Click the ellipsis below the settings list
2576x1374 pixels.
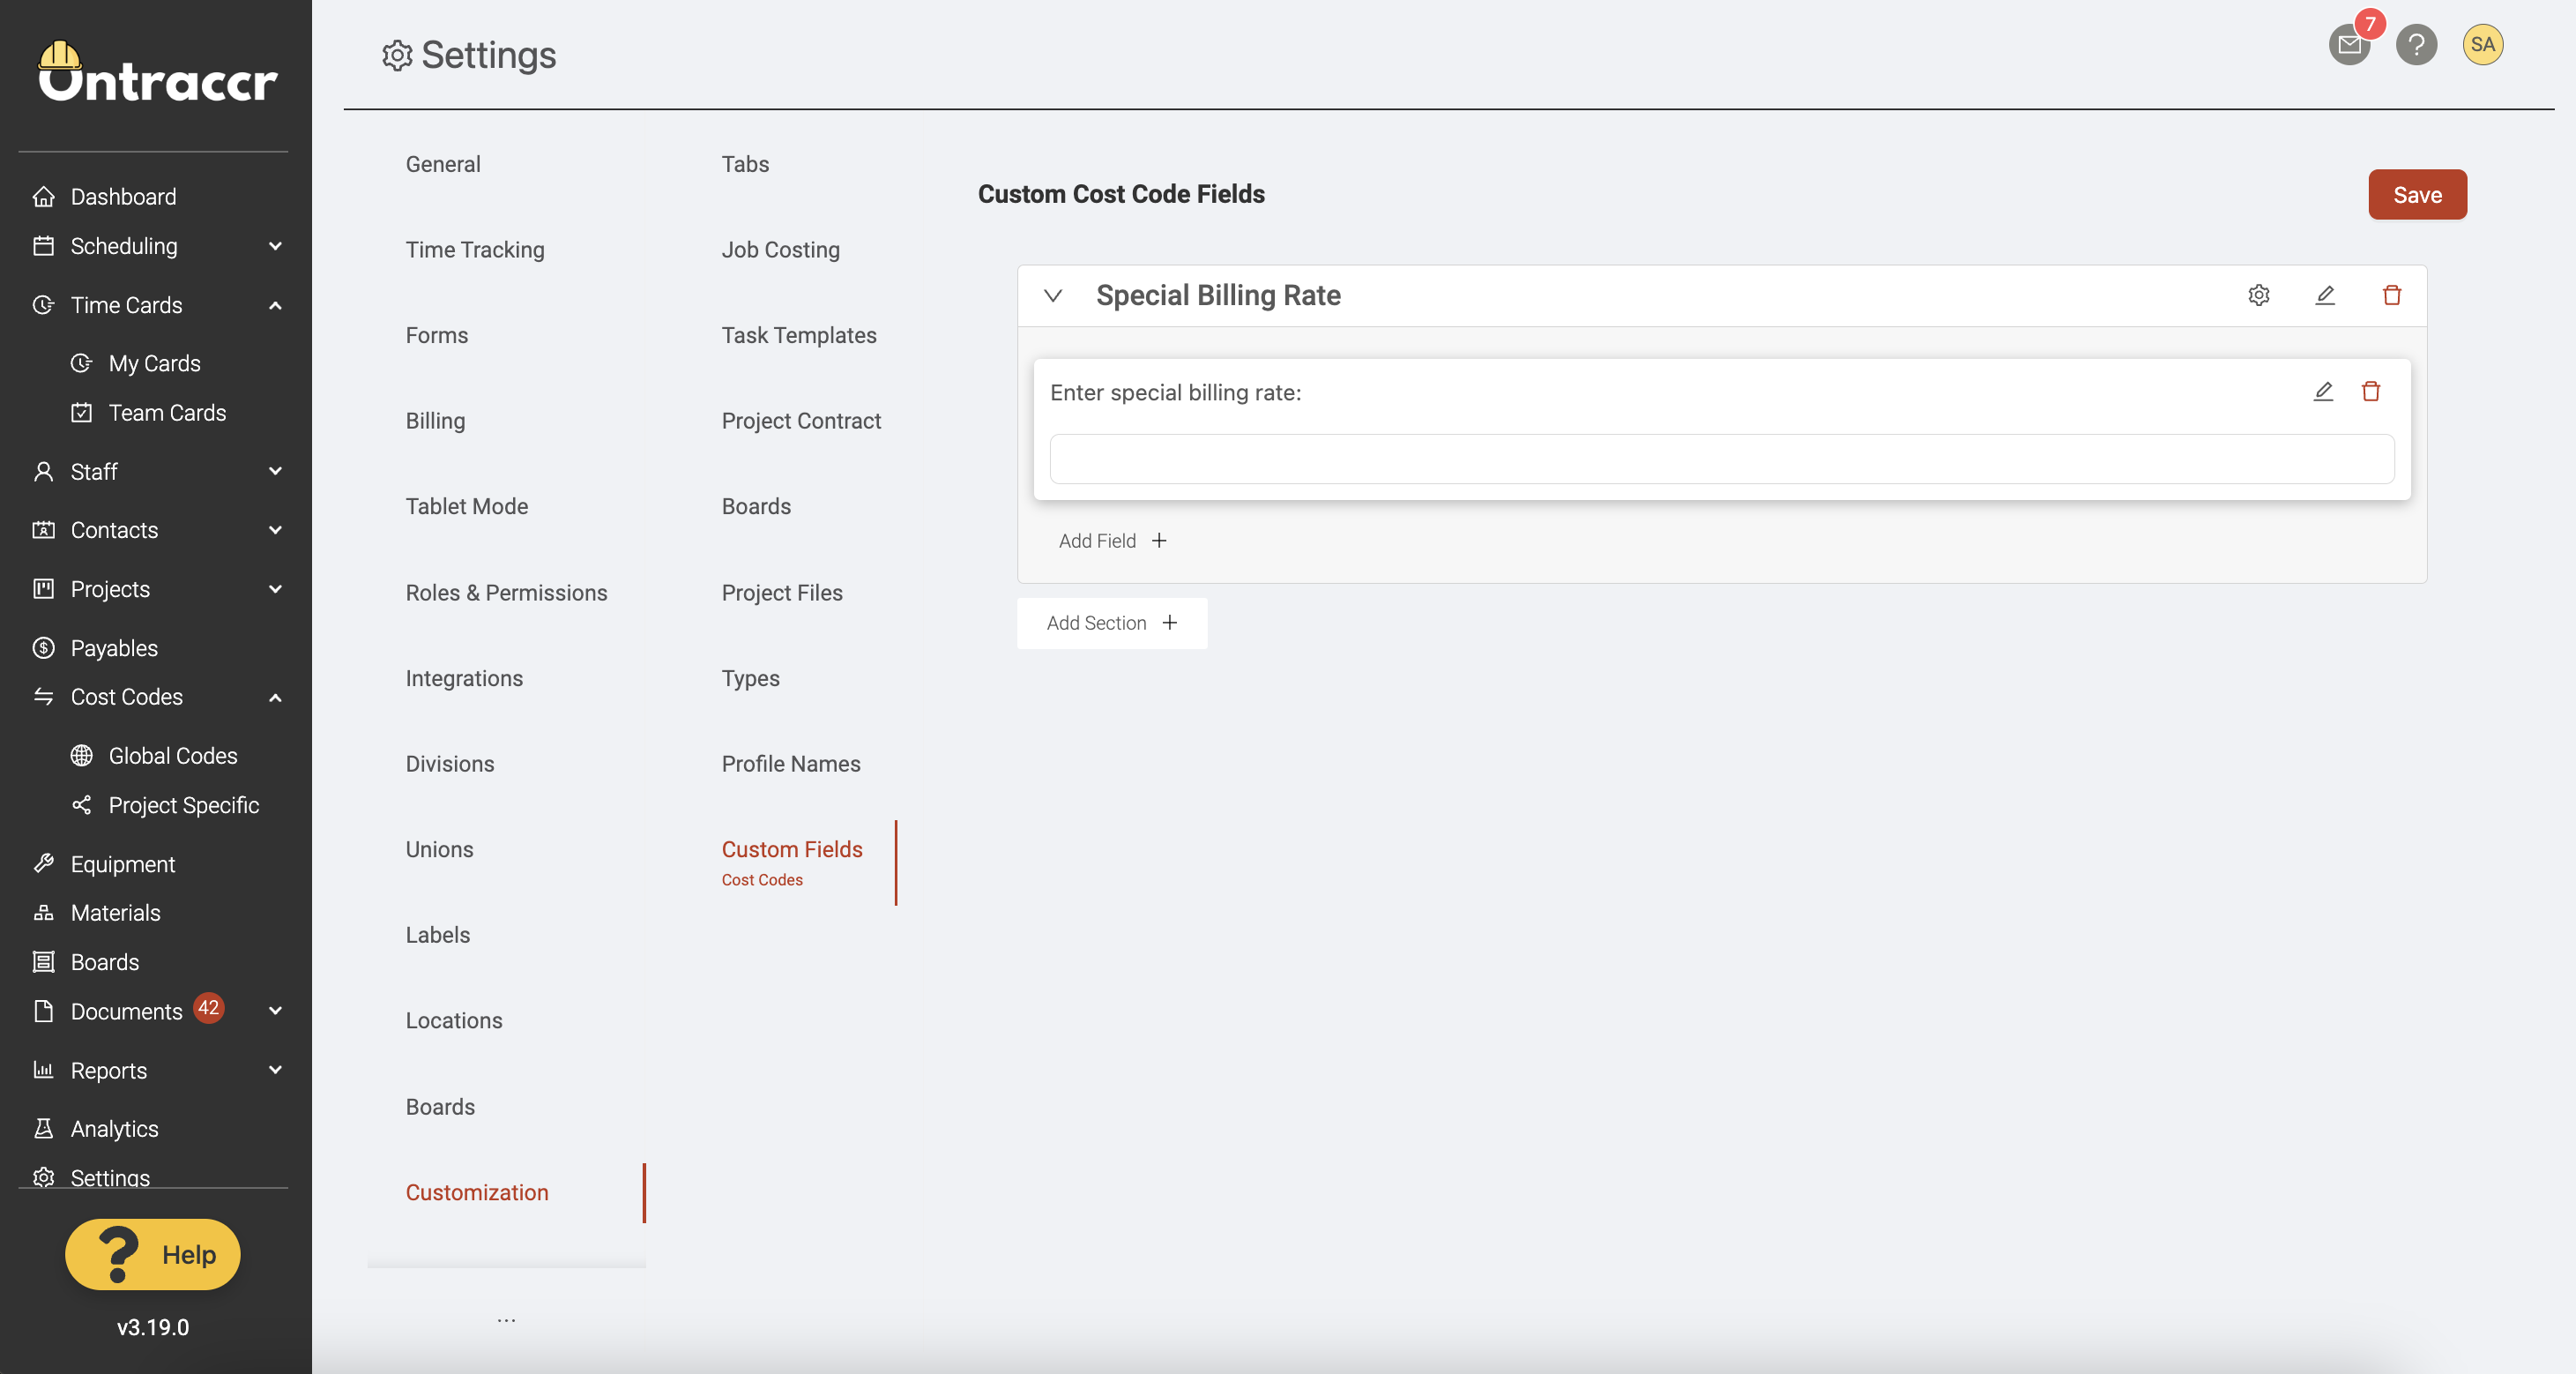click(507, 1320)
